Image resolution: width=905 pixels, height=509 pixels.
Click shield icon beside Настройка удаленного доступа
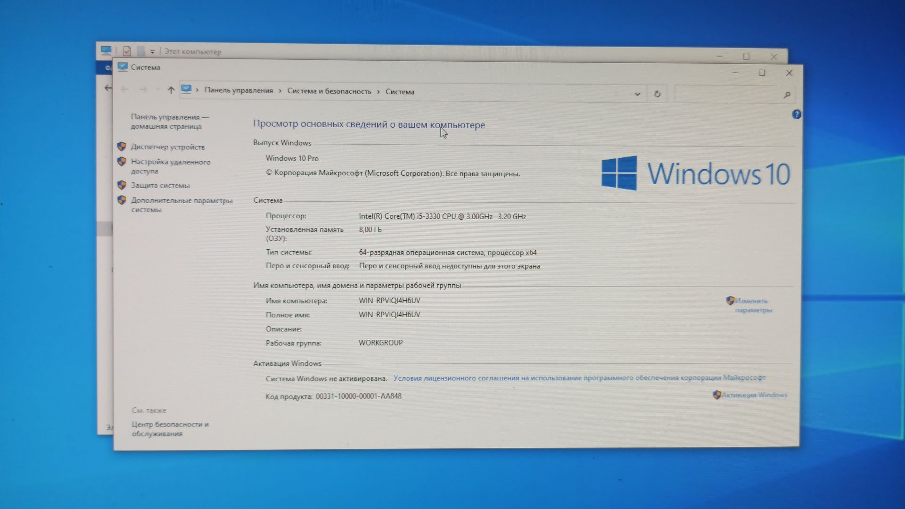[x=122, y=161]
